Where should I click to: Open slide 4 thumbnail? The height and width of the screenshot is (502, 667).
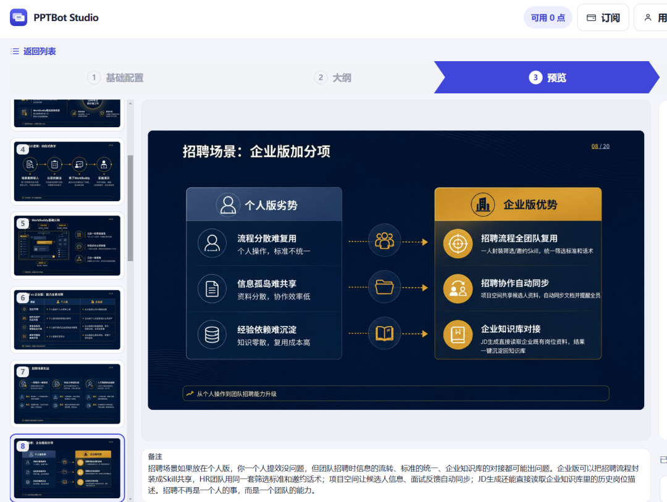click(67, 172)
